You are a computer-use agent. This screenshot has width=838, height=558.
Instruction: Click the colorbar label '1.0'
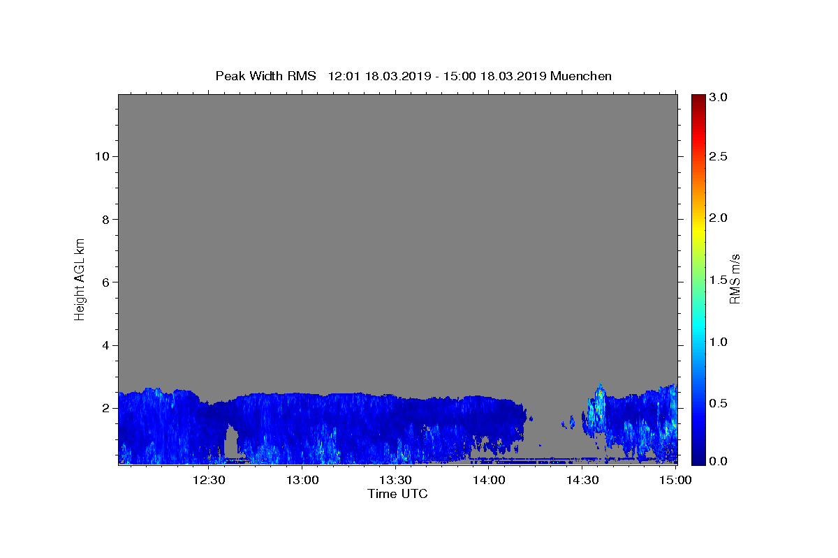pos(719,342)
